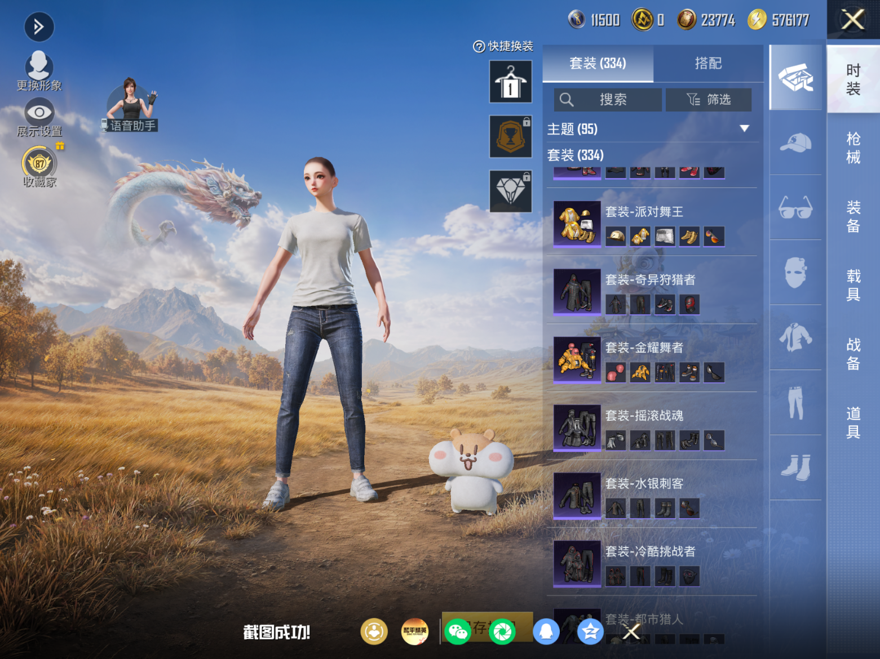
Task: Pick the red helmet in 奇异狩猎者 row
Action: pos(689,305)
